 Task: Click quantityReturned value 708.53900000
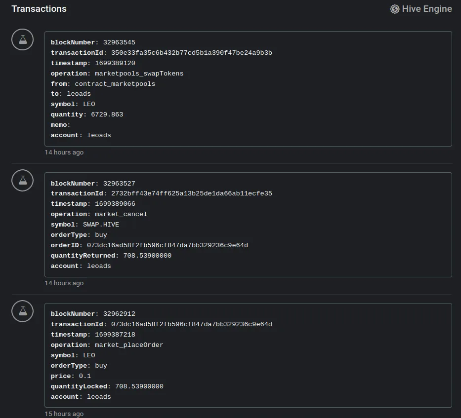point(147,256)
